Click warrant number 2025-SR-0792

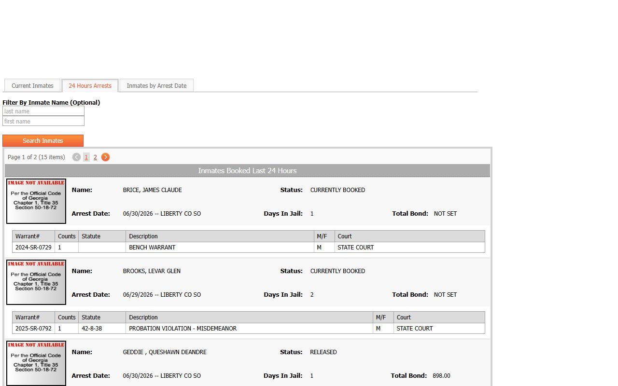(33, 328)
